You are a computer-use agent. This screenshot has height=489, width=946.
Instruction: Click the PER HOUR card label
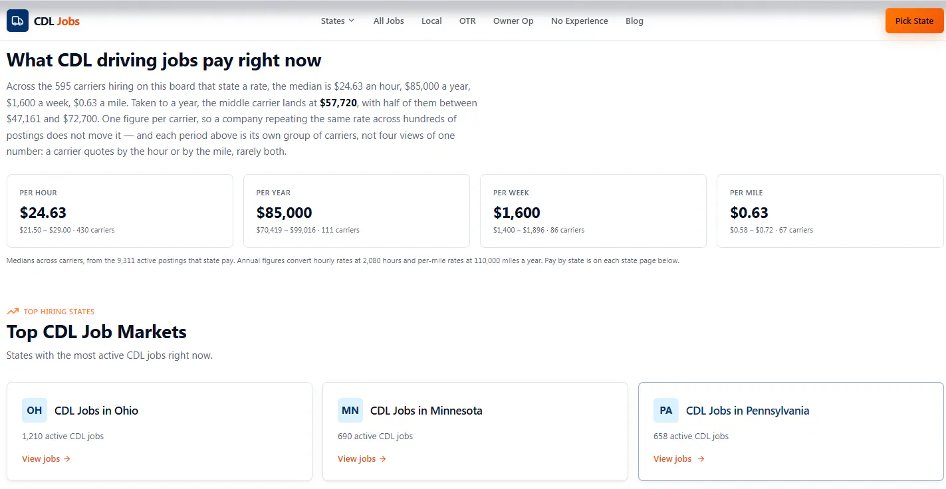[38, 193]
